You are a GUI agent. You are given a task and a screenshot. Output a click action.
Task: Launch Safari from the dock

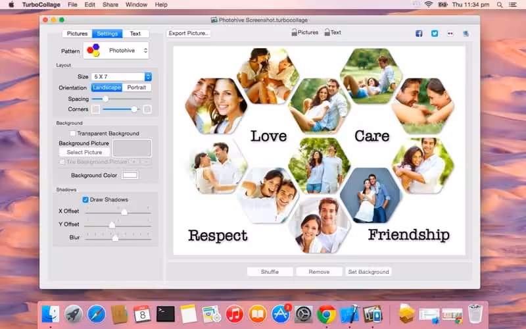(97, 315)
